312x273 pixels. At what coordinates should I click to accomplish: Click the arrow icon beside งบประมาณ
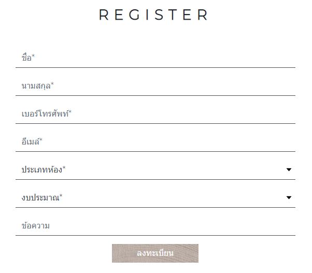[289, 198]
